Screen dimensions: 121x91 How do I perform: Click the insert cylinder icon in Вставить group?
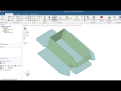pos(85,16)
